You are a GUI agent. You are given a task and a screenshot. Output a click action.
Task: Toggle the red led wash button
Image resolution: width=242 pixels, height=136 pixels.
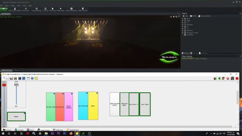pos(60,107)
